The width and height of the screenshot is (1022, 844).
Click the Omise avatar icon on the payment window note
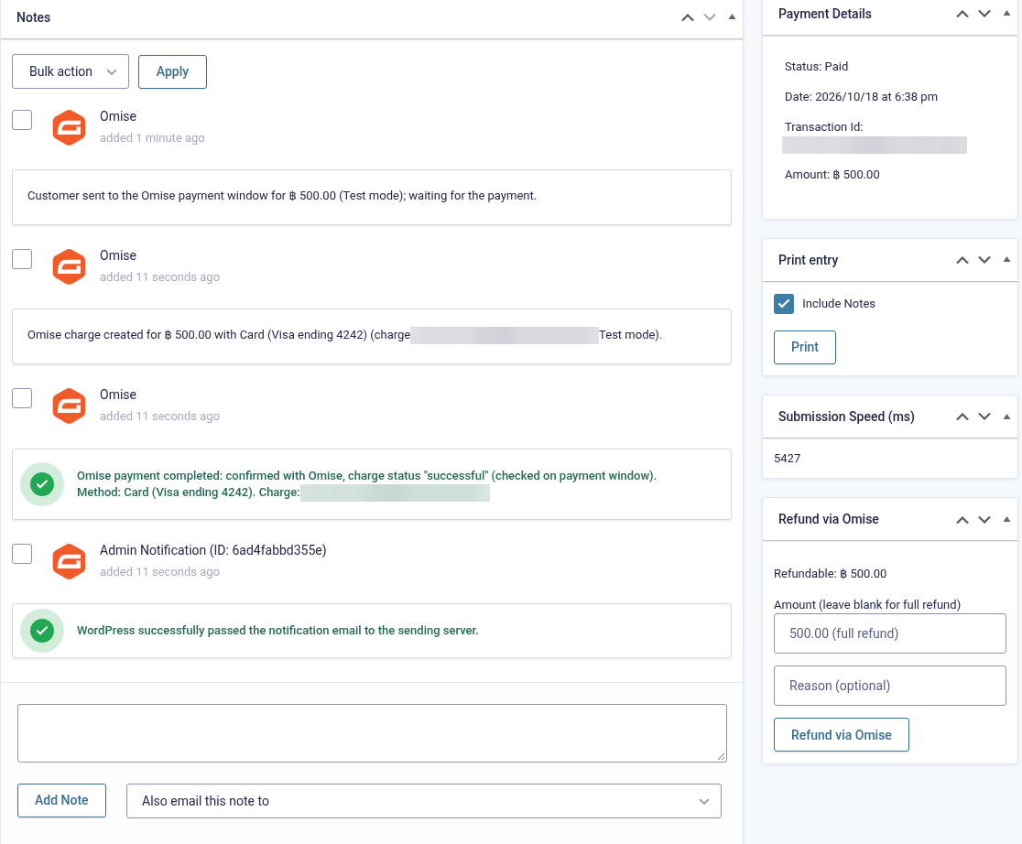pos(69,128)
